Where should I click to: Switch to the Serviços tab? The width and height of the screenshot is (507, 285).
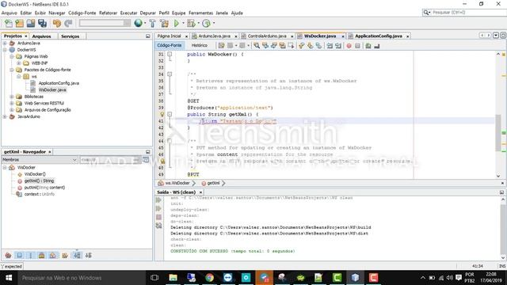(71, 36)
